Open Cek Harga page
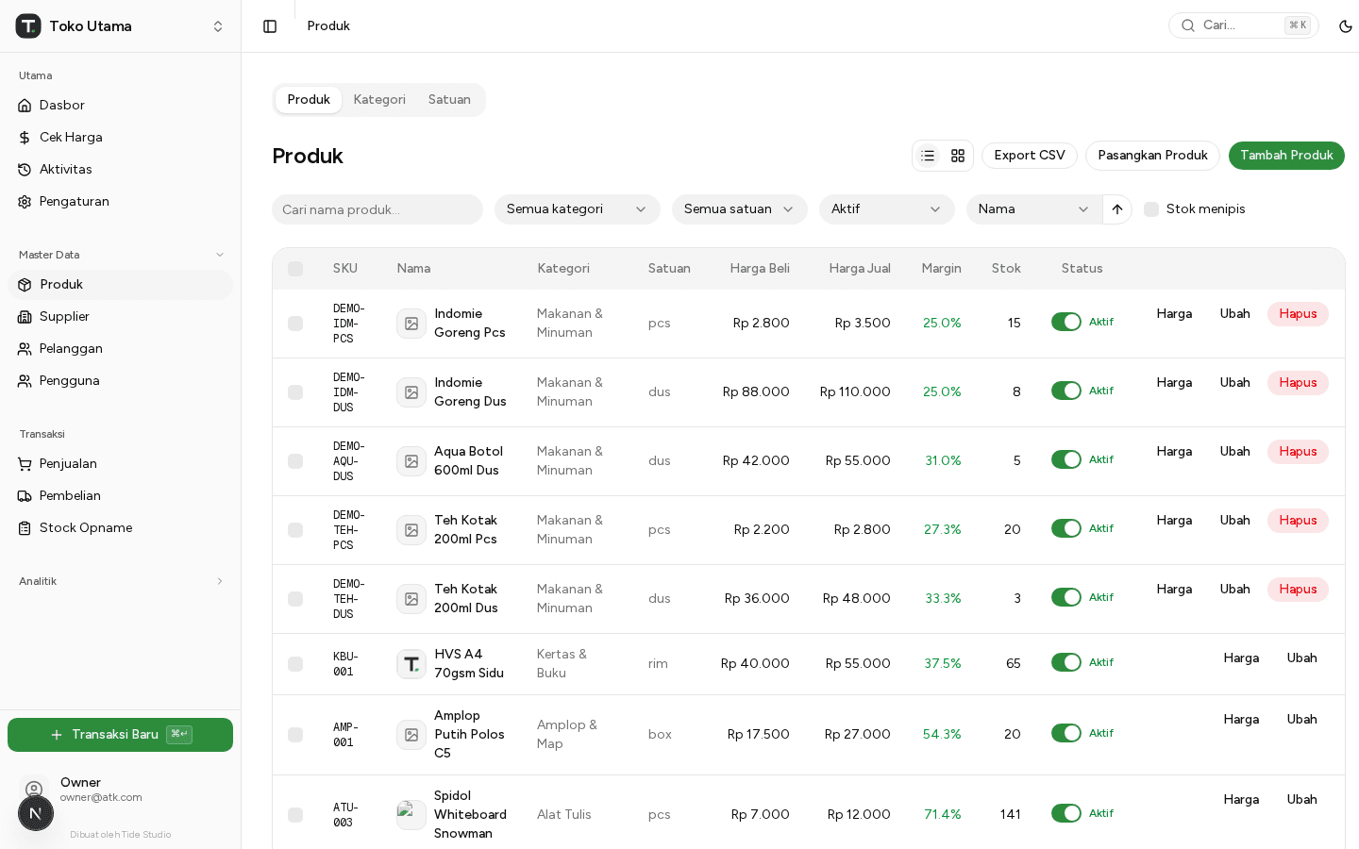The height and width of the screenshot is (849, 1359). tap(120, 138)
